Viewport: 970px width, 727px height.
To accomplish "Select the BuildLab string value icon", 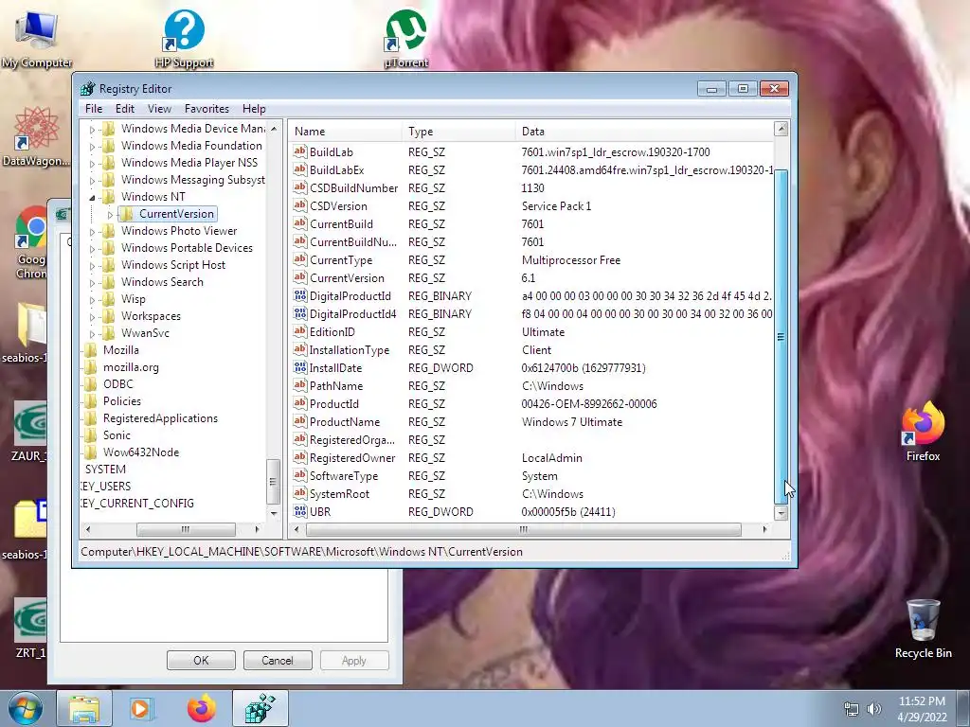I will [300, 151].
